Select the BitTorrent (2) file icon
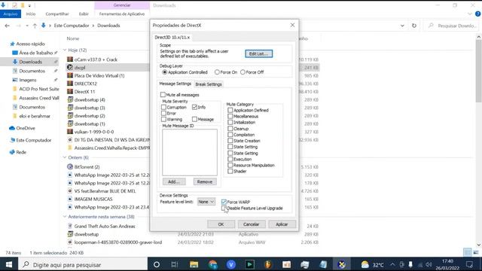 [x=70, y=167]
